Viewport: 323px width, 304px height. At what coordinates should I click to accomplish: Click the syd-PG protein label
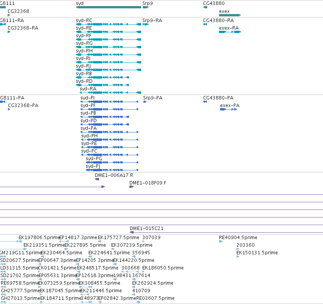tap(94, 159)
